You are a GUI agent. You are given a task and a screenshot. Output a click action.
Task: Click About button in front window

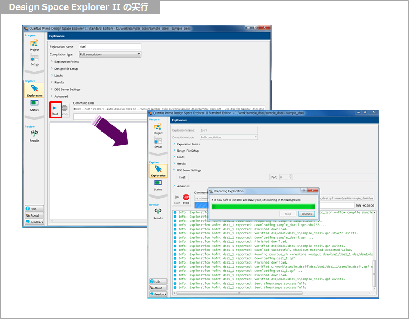[x=159, y=288]
